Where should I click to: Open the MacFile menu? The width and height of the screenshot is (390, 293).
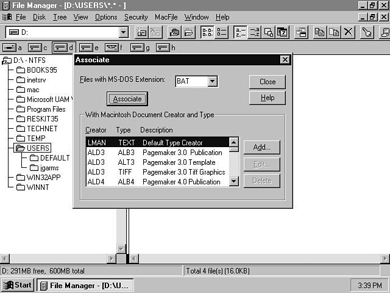(x=166, y=17)
